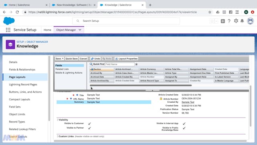Click the Quick Find magnifier icon
The image size is (257, 145).
click(91, 64)
